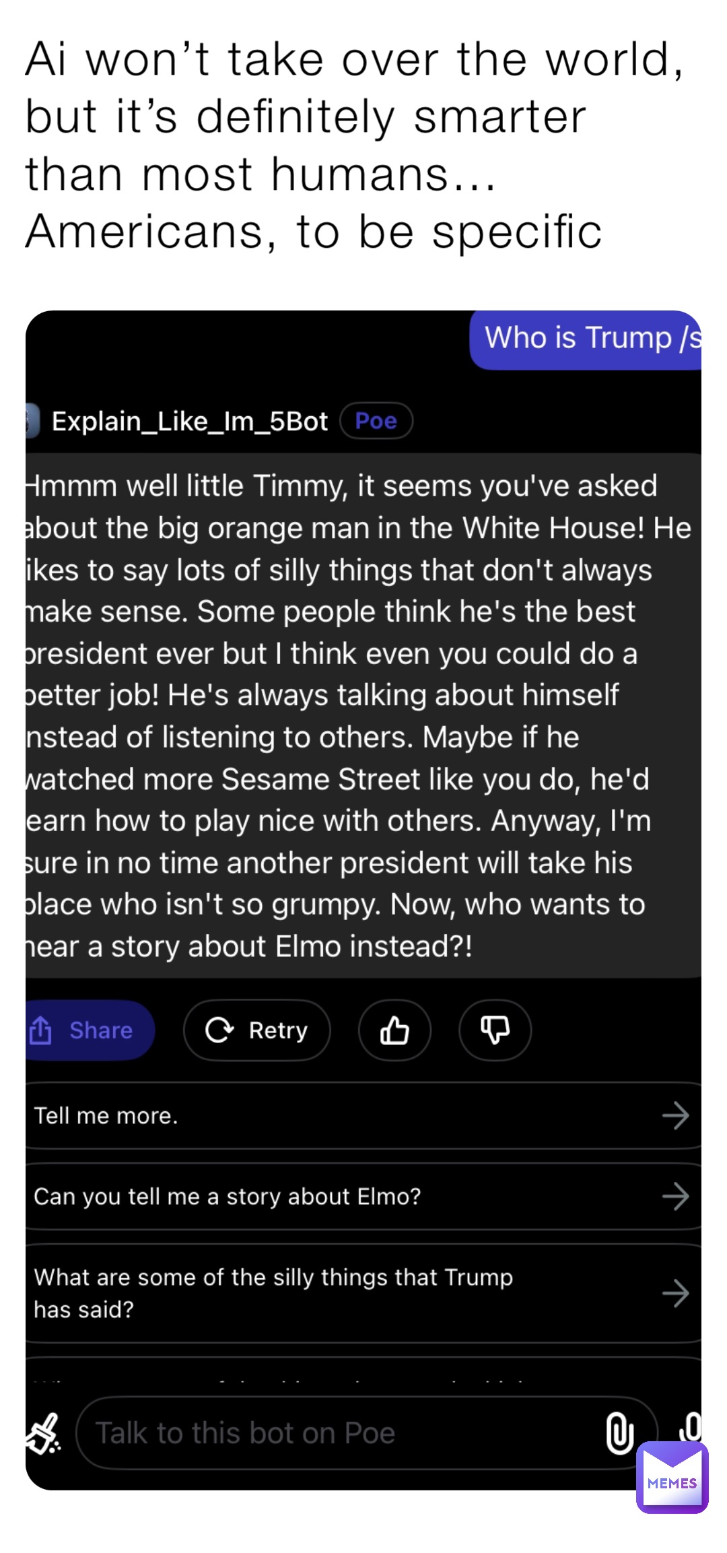
Task: Like the response with thumbs up
Action: (x=394, y=1030)
